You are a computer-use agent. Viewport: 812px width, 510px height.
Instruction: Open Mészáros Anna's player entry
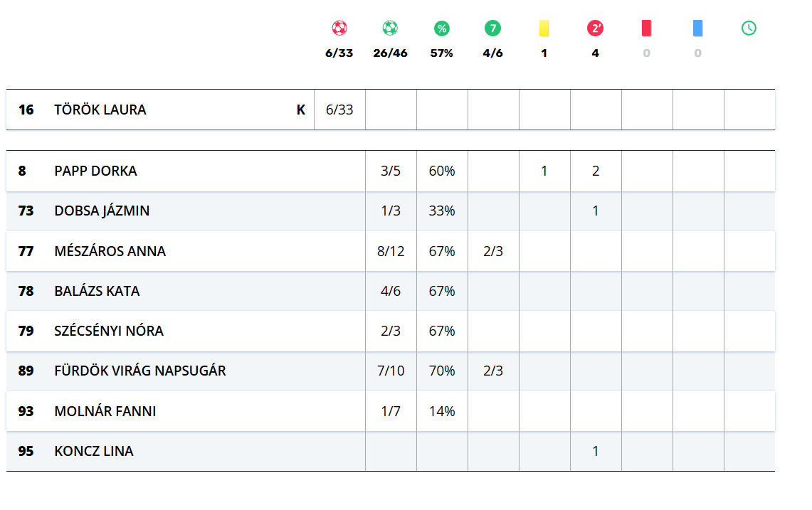(x=110, y=251)
